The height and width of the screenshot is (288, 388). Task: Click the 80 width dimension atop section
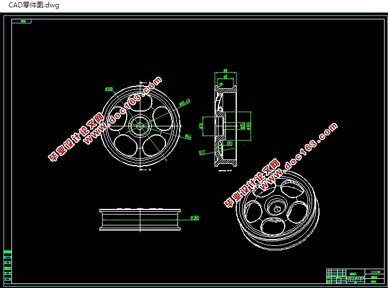click(225, 71)
